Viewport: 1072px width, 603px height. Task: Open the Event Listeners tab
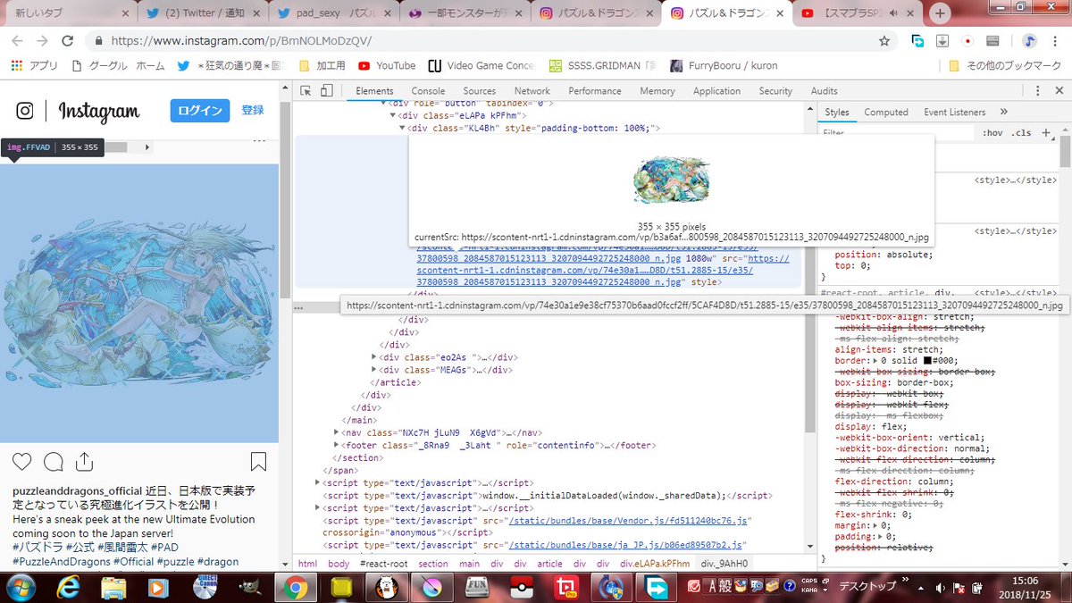[955, 112]
